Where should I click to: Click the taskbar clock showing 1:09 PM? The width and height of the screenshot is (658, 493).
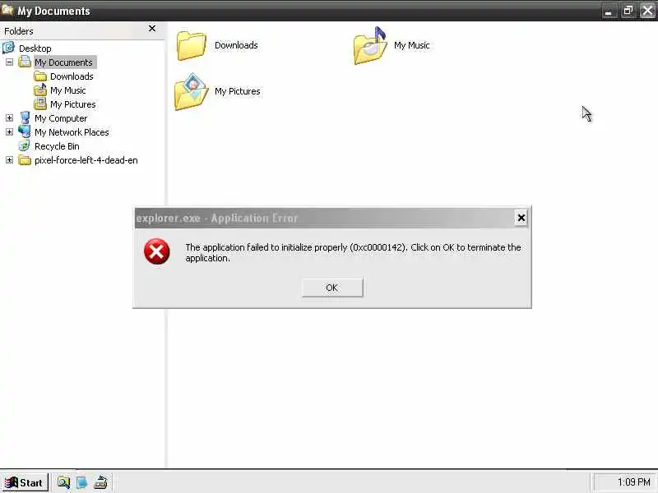point(633,482)
